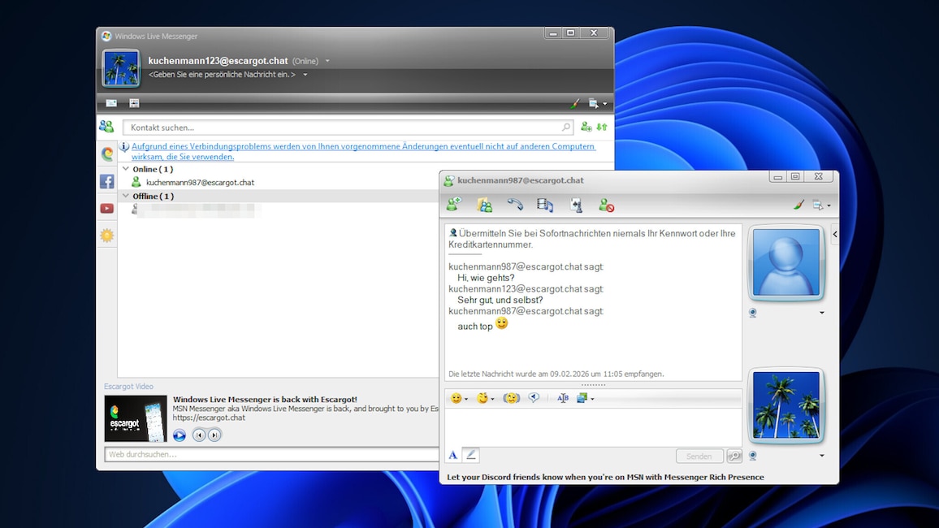Click the Escargot Video link

tap(128, 386)
